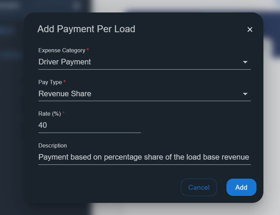Open the Driver Payment selection field

coord(144,62)
